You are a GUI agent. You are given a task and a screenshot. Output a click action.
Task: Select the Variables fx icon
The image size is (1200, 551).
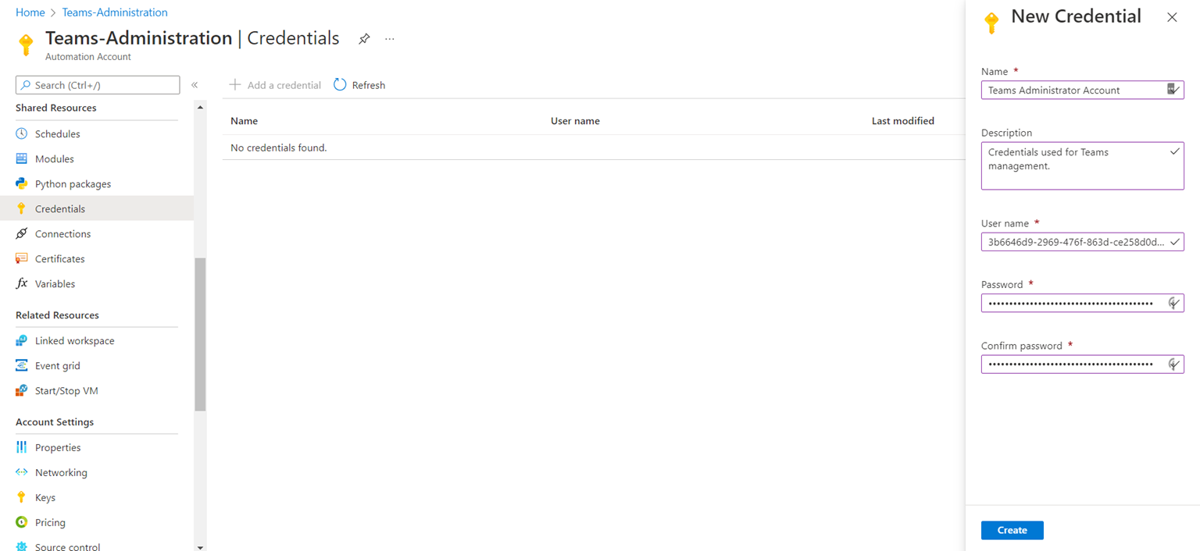click(x=22, y=284)
